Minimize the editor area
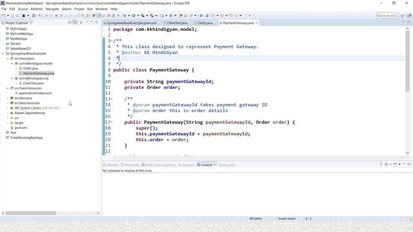The image size is (413, 232). tap(404, 22)
